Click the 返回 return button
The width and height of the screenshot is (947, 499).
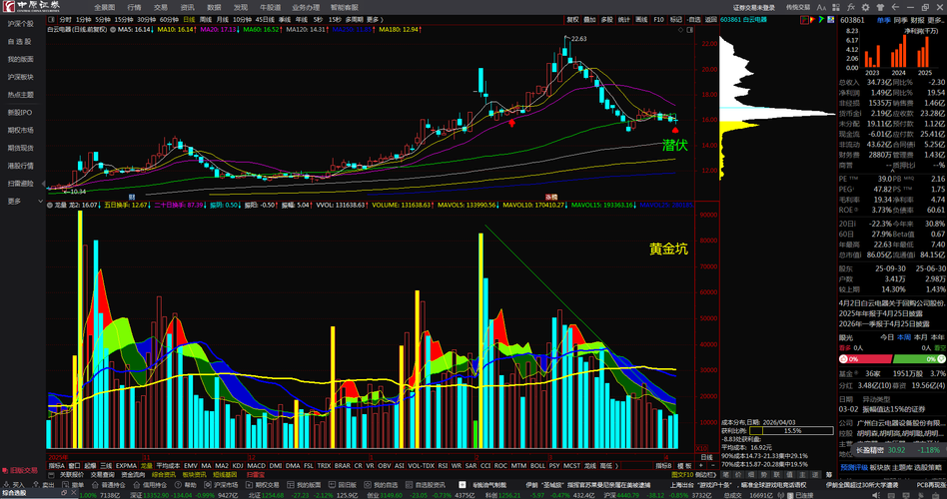pyautogui.click(x=711, y=19)
